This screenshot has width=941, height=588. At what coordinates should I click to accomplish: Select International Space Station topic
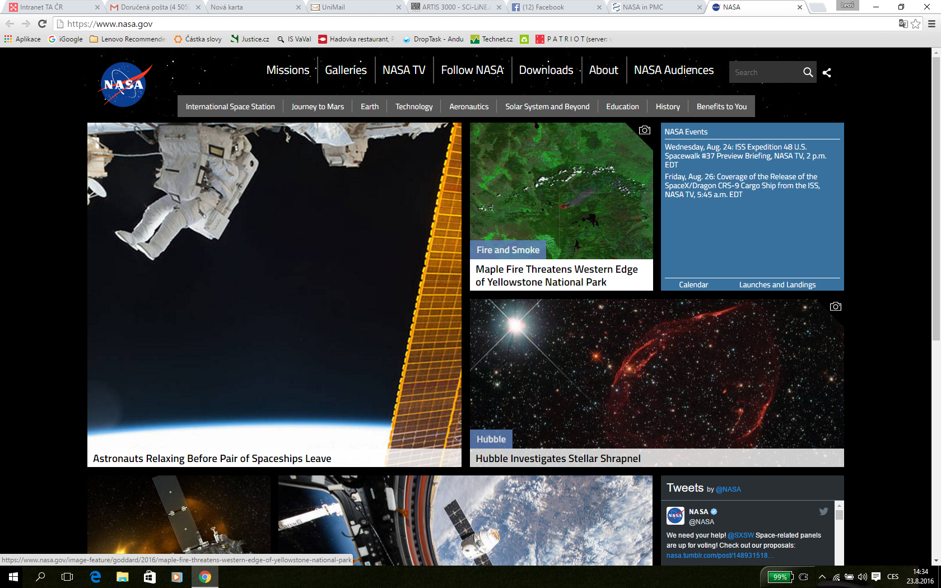[230, 106]
